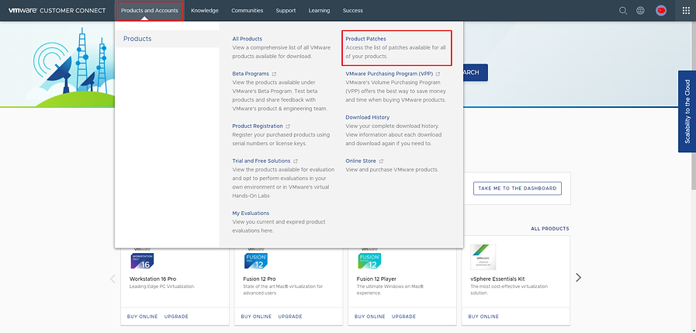The image size is (696, 333).
Task: Click the globe language icon
Action: (640, 11)
